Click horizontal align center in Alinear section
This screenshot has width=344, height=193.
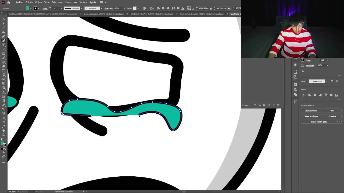tap(315, 95)
